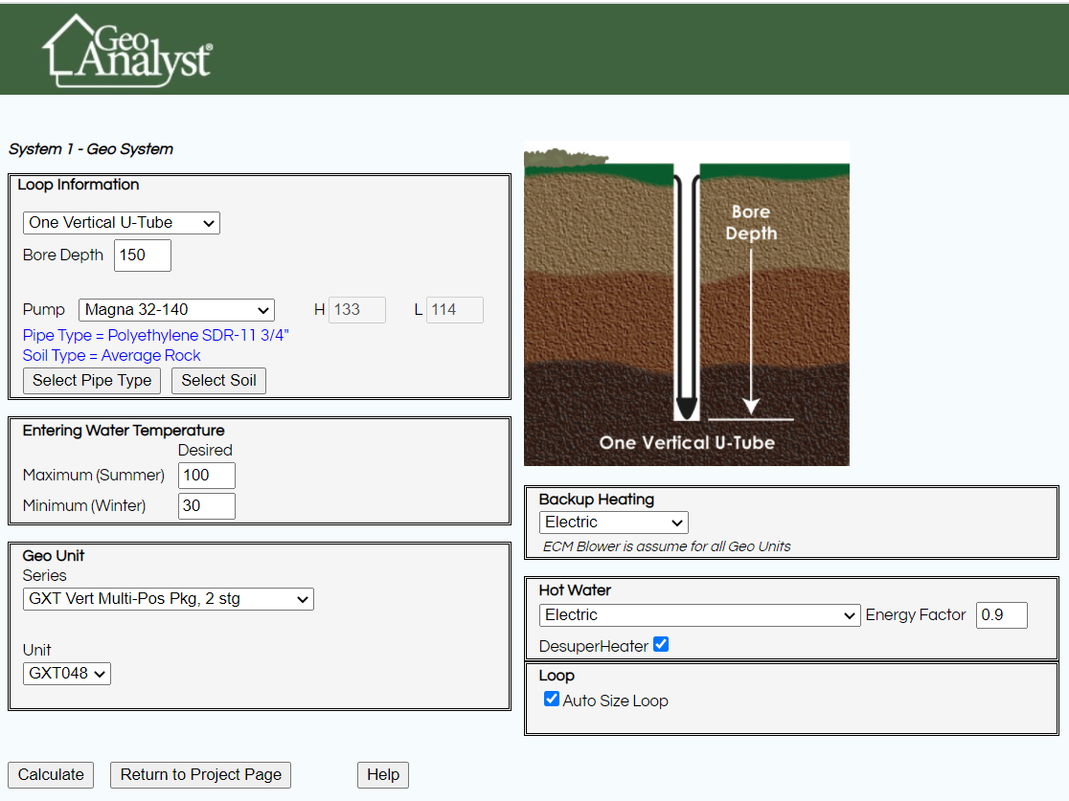Screen dimensions: 1069x801
Task: Click the Maximum (Summer) temperature field
Action: click(x=207, y=476)
